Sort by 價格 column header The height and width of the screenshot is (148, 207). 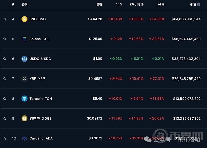pyautogui.click(x=99, y=4)
